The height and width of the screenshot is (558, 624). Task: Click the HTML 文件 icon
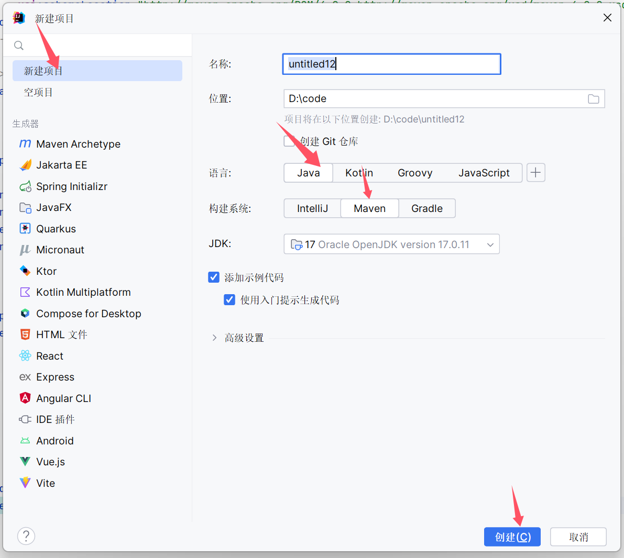pyautogui.click(x=25, y=334)
